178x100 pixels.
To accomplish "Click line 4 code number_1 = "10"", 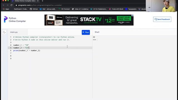I will click(x=21, y=45).
